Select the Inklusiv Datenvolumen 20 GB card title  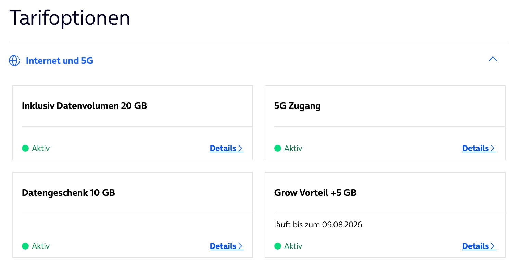point(84,106)
